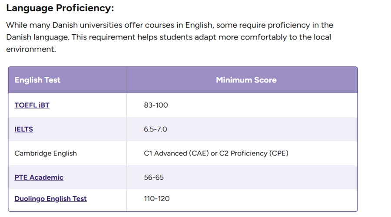Open the IELTS link
Image resolution: width=391 pixels, height=217 pixels.
(24, 129)
